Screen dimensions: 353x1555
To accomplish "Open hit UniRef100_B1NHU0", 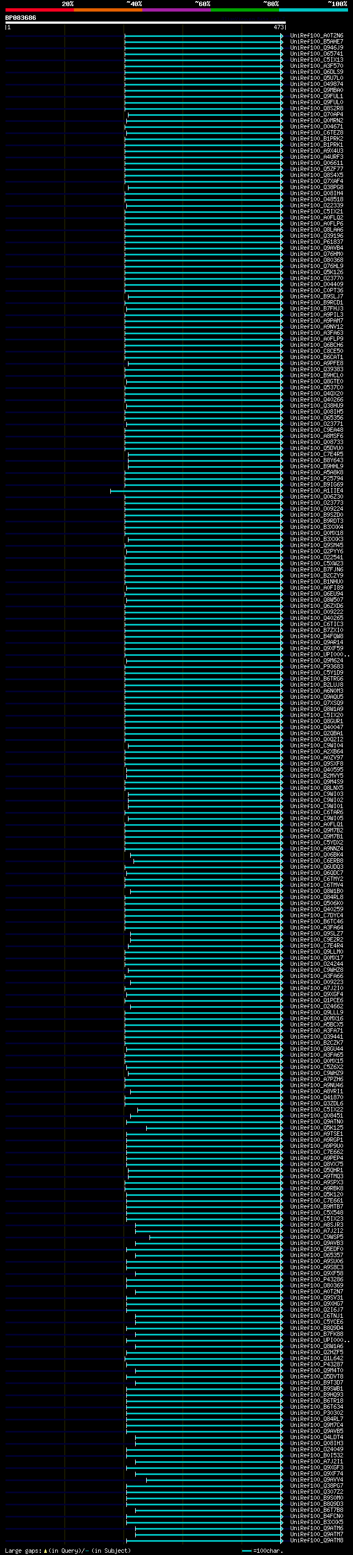I will pos(316,582).
